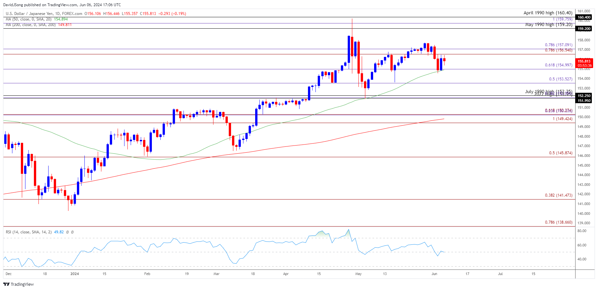598x290 pixels.
Task: Click the 40.00 RSI axis label
Action: (x=582, y=259)
